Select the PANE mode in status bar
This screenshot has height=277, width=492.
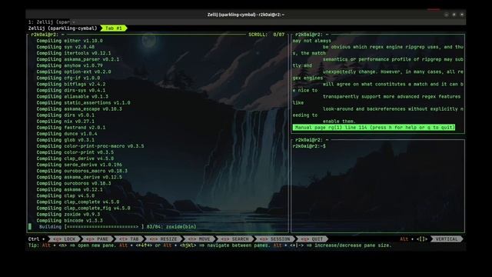pos(97,239)
